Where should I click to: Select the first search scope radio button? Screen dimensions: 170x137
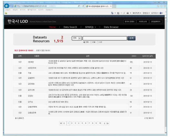click(84, 42)
